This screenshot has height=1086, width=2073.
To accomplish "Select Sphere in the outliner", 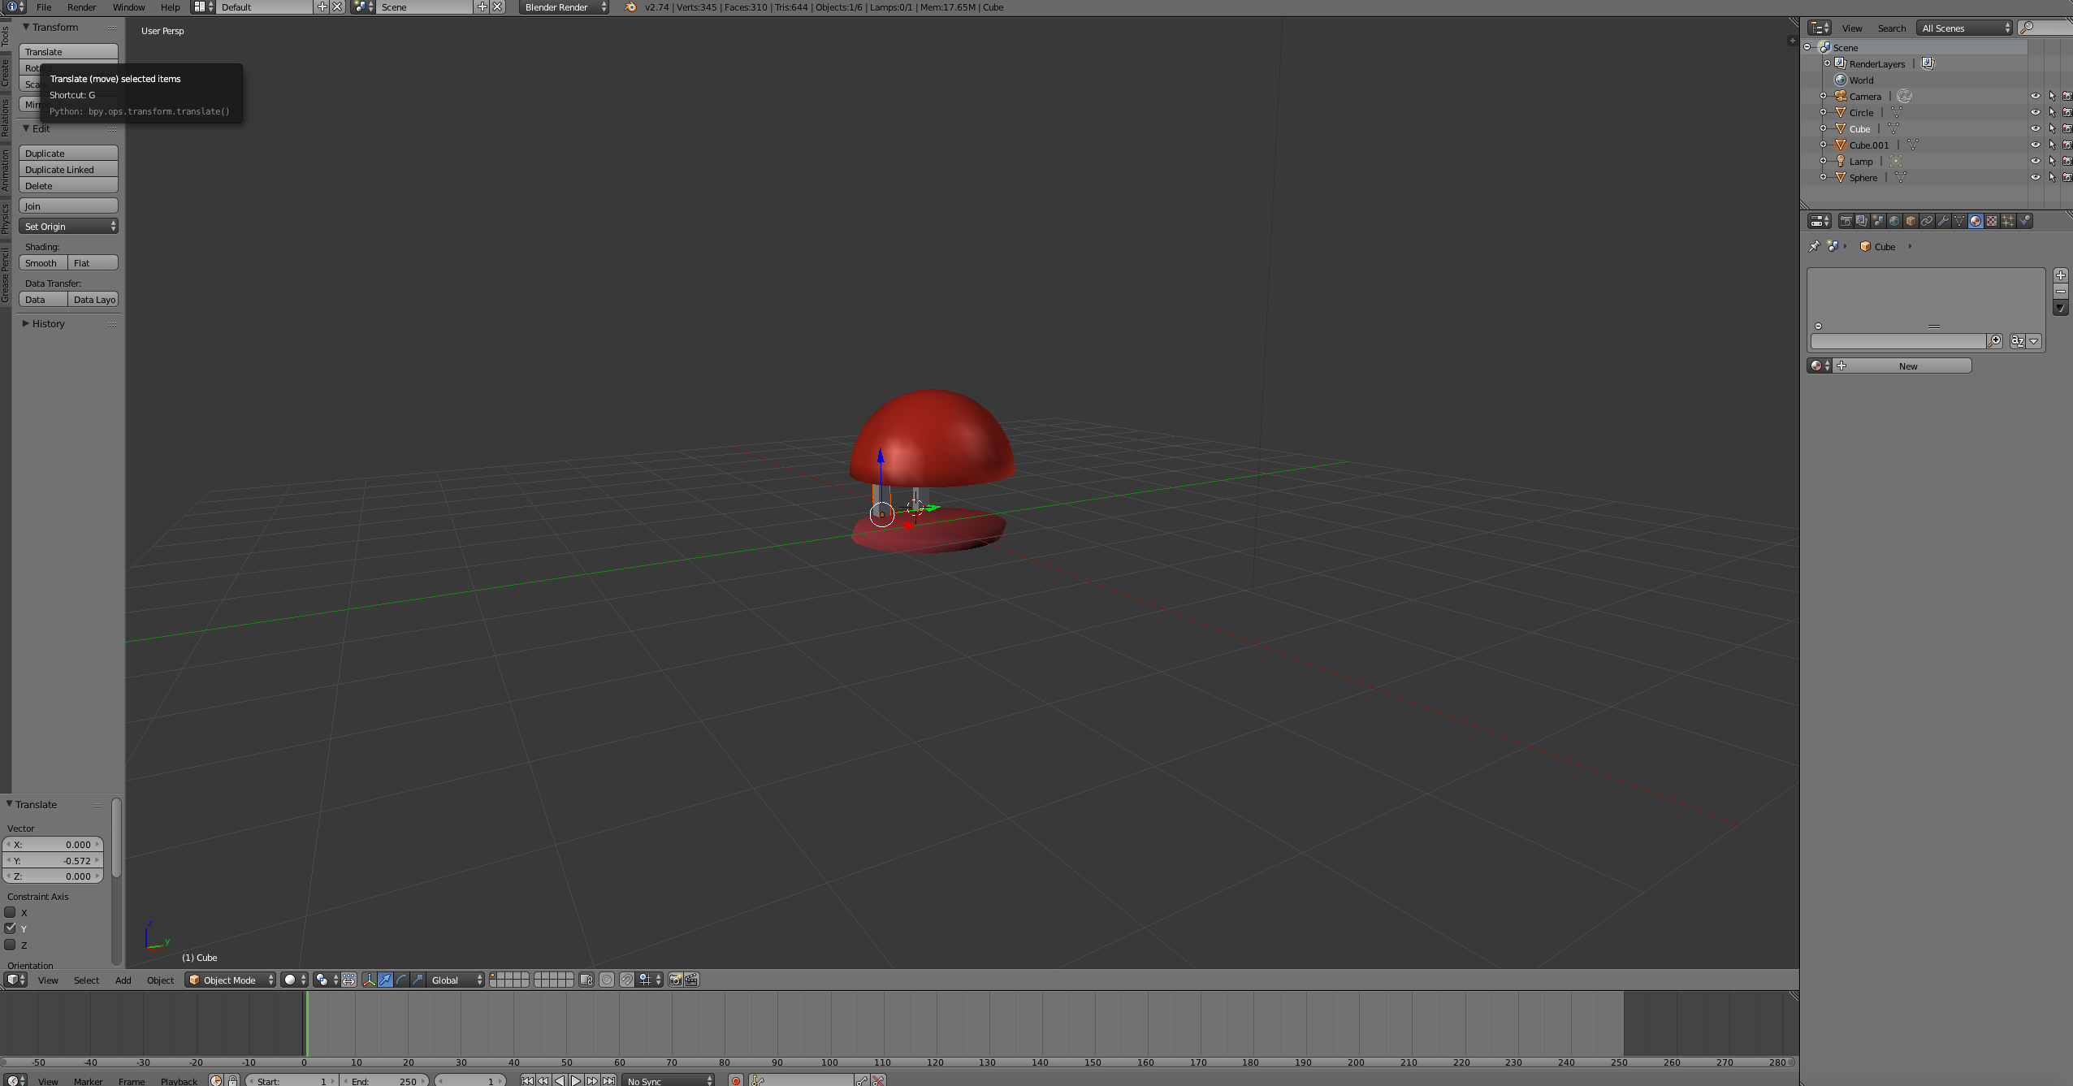I will point(1863,177).
